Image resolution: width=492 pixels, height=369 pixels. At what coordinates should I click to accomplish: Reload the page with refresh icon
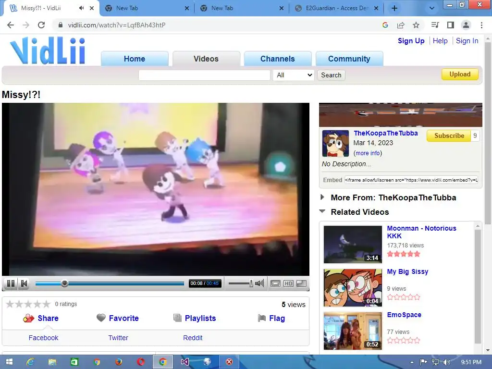coord(41,25)
